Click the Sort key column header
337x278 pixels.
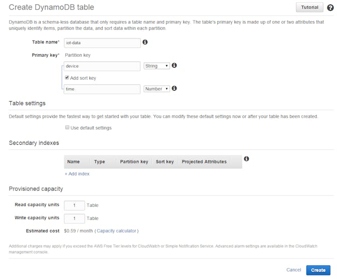165,162
